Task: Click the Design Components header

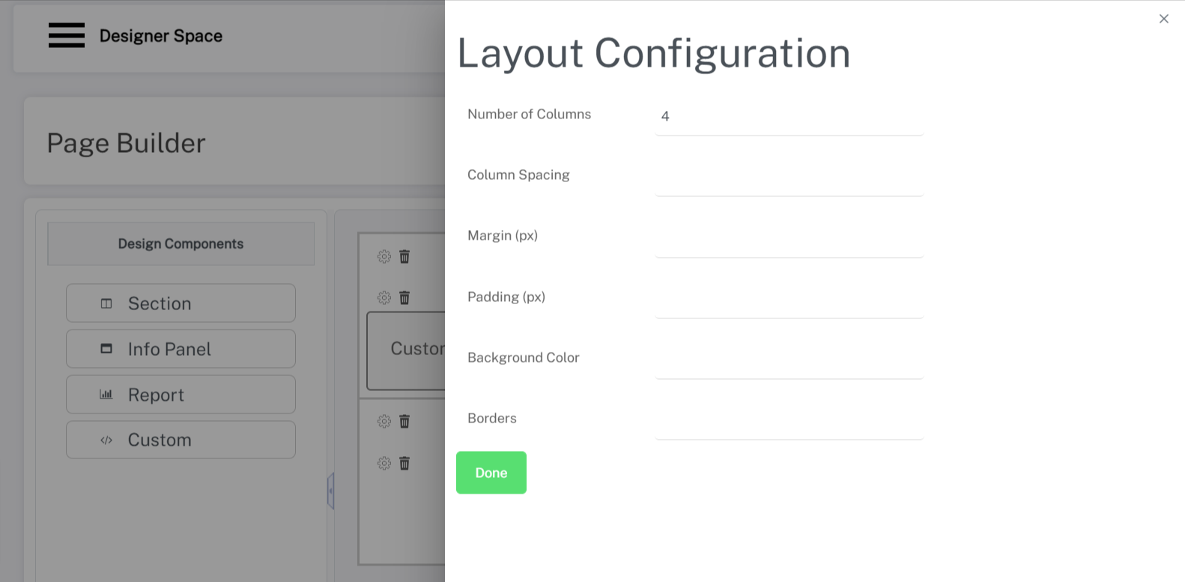Action: [x=181, y=243]
